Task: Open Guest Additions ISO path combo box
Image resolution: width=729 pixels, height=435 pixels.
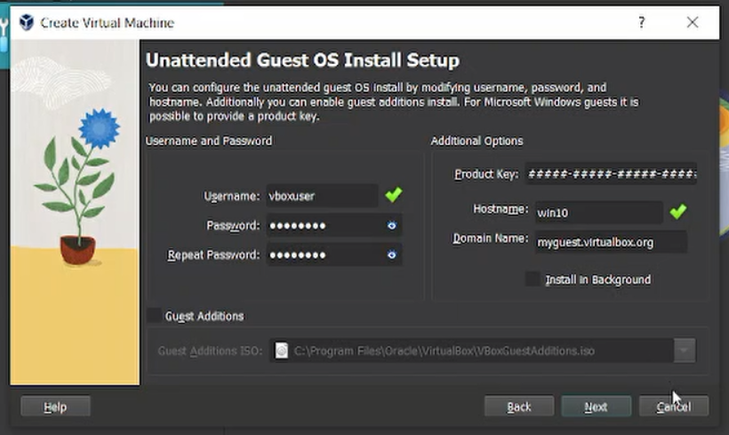Action: pos(471,350)
